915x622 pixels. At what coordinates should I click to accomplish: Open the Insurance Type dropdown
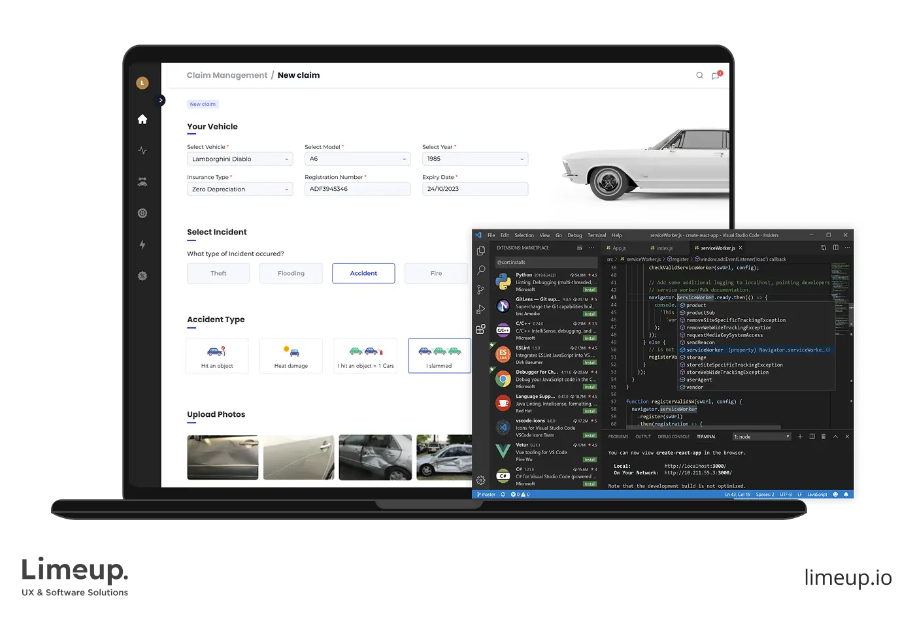pyautogui.click(x=240, y=189)
